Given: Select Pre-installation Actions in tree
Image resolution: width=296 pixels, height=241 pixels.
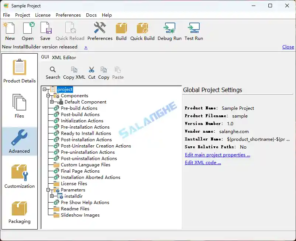Looking at the screenshot, I should pyautogui.click(x=85, y=127).
